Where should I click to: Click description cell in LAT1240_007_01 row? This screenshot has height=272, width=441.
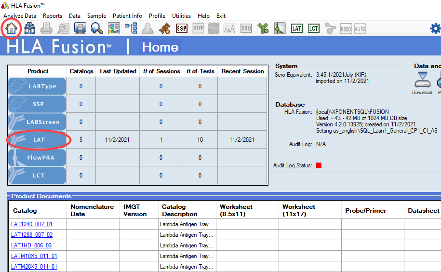(x=187, y=224)
